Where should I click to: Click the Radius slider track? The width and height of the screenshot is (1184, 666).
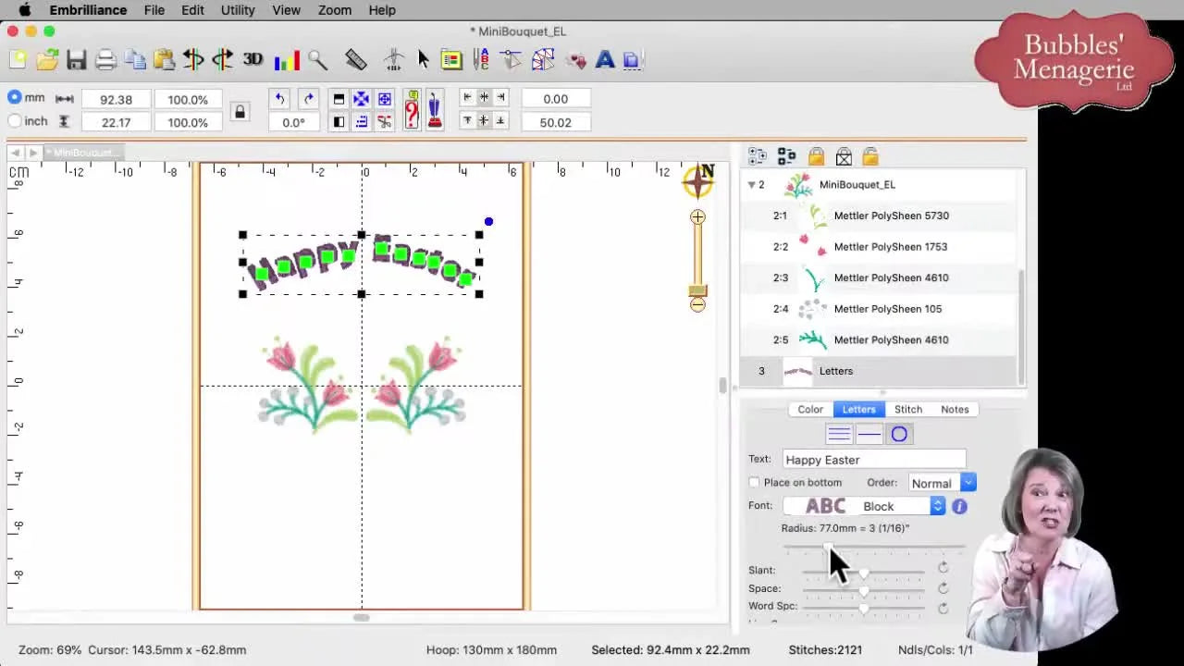pos(873,547)
